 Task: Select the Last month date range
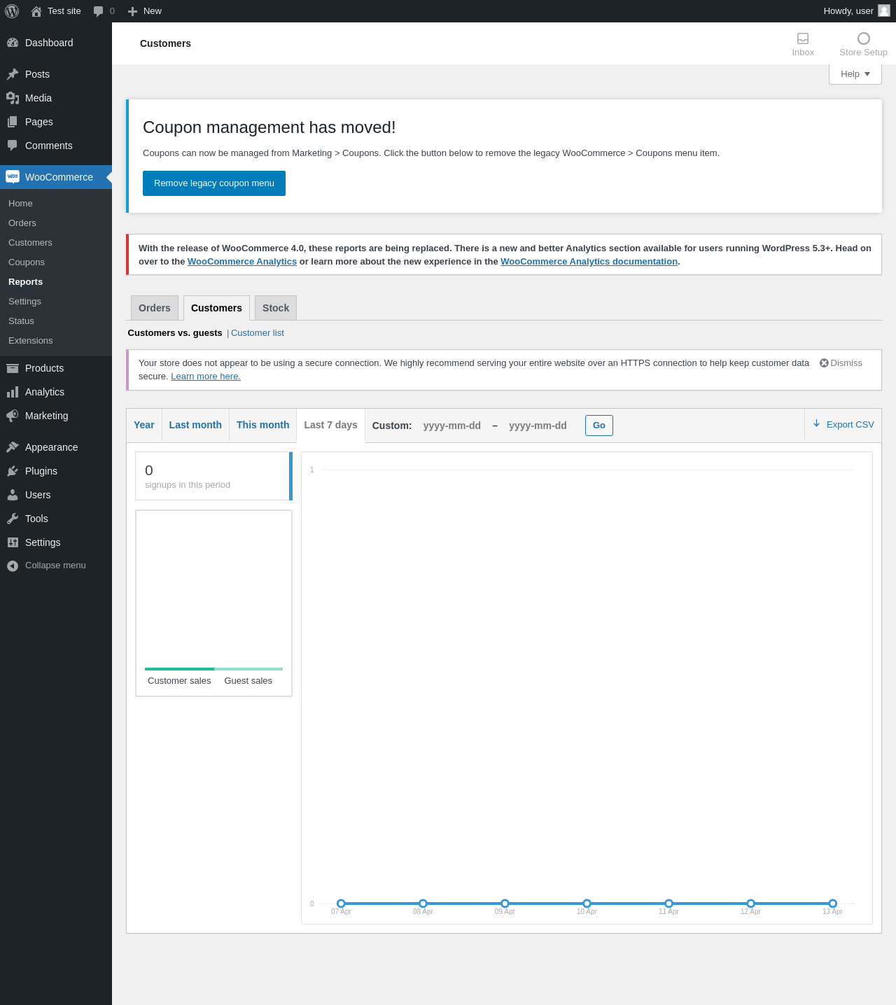(195, 425)
